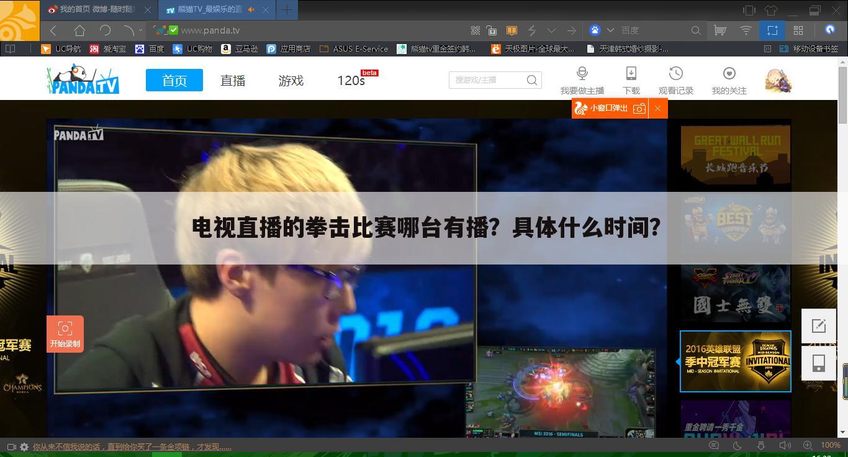
Task: Click the green verified site shield icon
Action: tap(174, 30)
